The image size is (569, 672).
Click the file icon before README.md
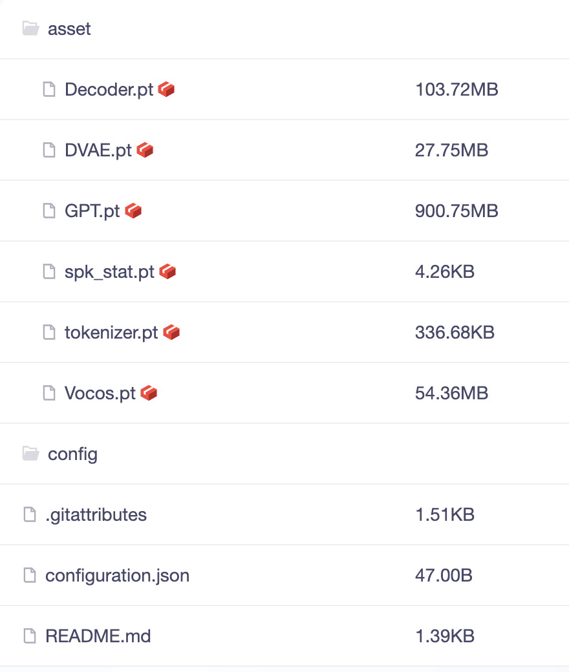tap(30, 636)
